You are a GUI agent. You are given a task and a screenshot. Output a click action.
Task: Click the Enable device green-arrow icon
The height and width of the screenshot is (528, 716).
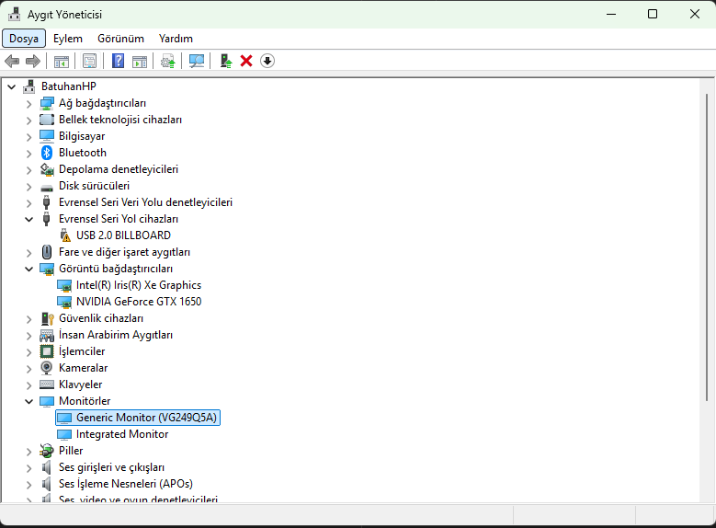tap(225, 61)
